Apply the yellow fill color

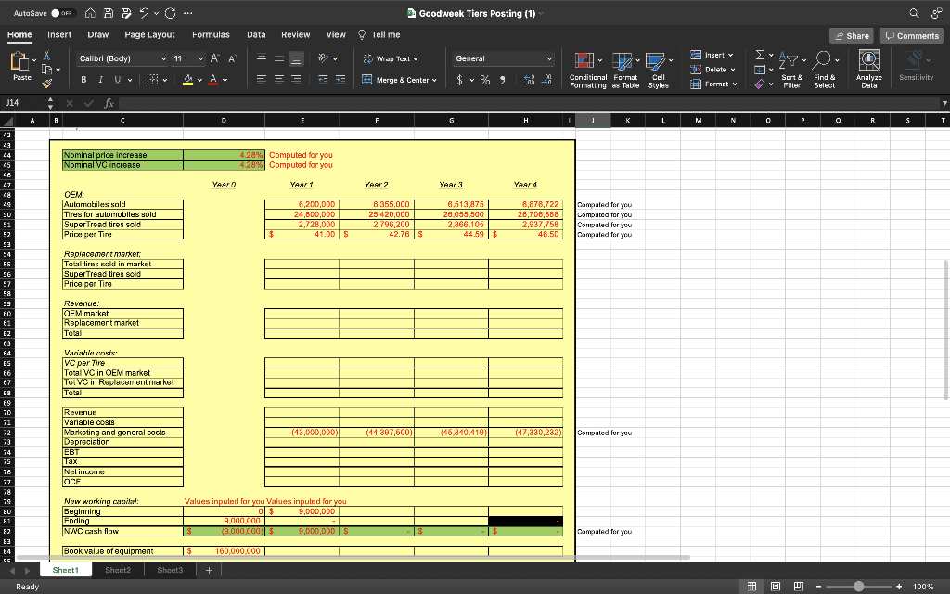pyautogui.click(x=187, y=80)
